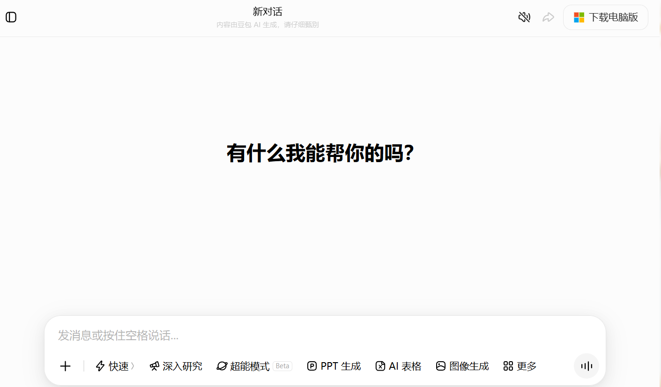Click the 新对话 conversation title
The width and height of the screenshot is (661, 387).
267,12
